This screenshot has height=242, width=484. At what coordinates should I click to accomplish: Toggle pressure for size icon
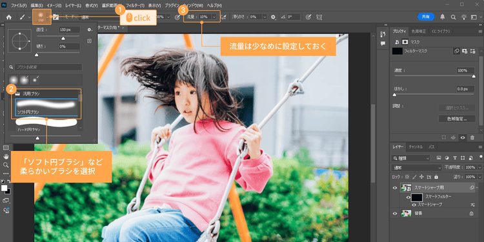click(x=308, y=17)
